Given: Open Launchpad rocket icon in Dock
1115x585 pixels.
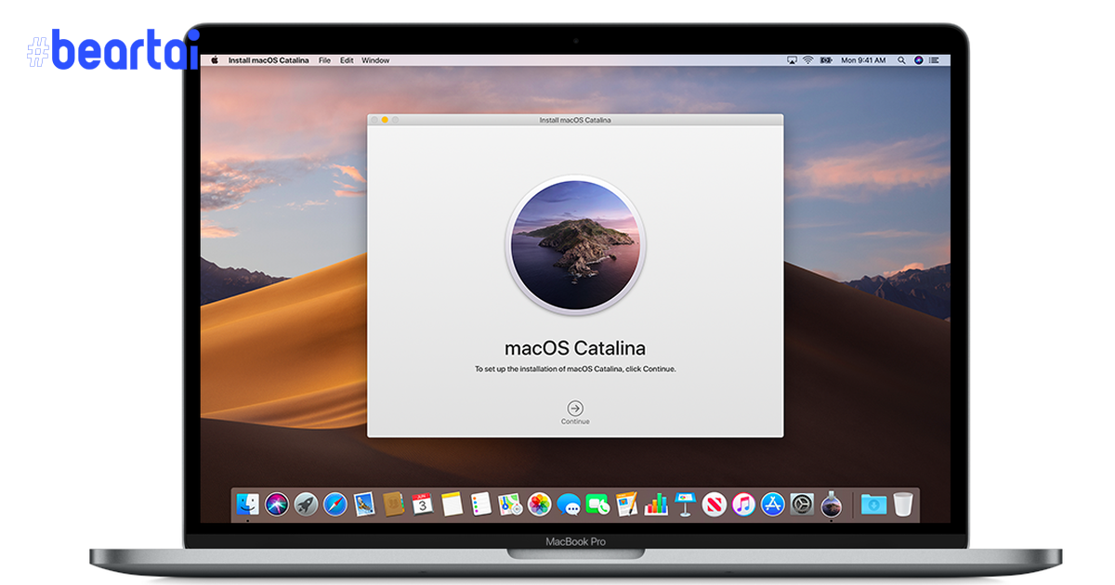Looking at the screenshot, I should 306,504.
